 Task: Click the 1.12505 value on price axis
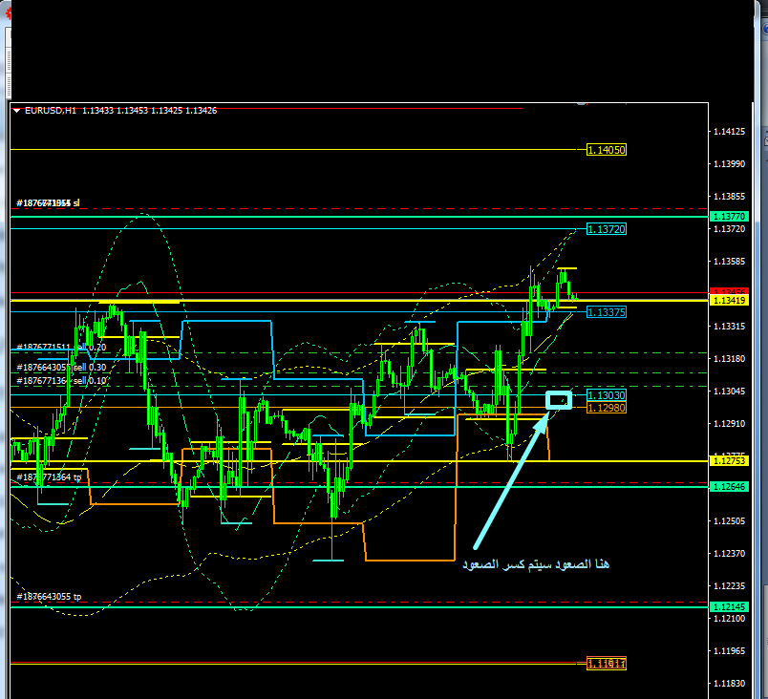pos(729,520)
